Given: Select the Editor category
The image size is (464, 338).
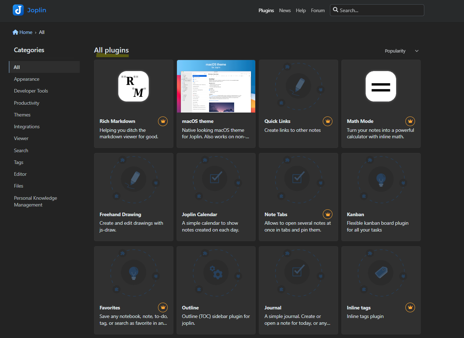Looking at the screenshot, I should [20, 174].
